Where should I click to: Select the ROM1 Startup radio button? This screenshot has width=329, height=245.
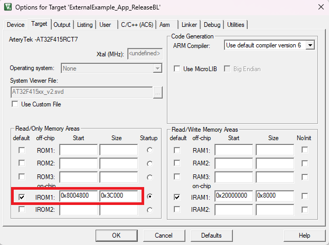pyautogui.click(x=151, y=150)
